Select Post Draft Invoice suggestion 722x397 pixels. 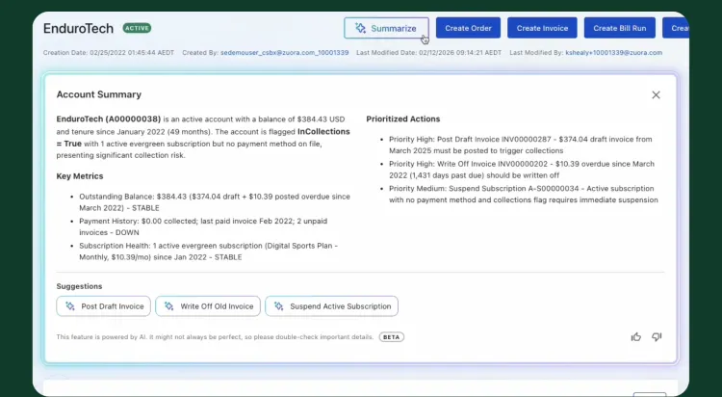(104, 306)
